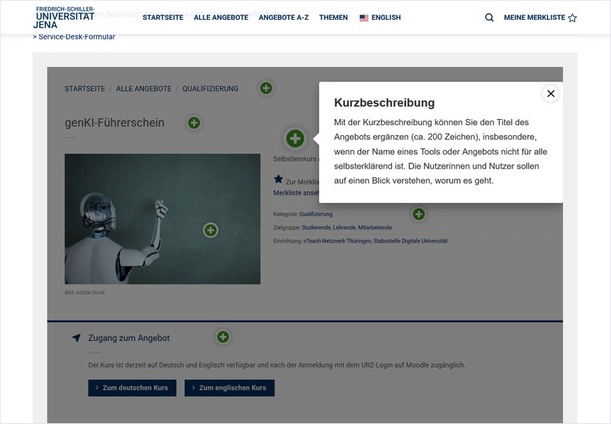611x424 pixels.
Task: Click plus hotspot beside genKI-Führerschein title
Action: 194,123
